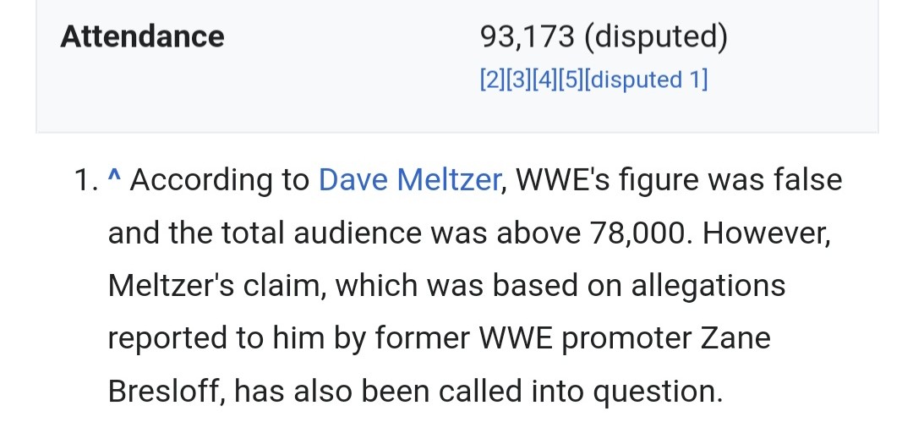Open citation reference [4]
This screenshot has width=913, height=444.
pos(544,79)
